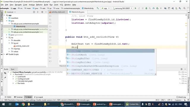Toggle the tool window quick-access status bar icon

[2, 100]
